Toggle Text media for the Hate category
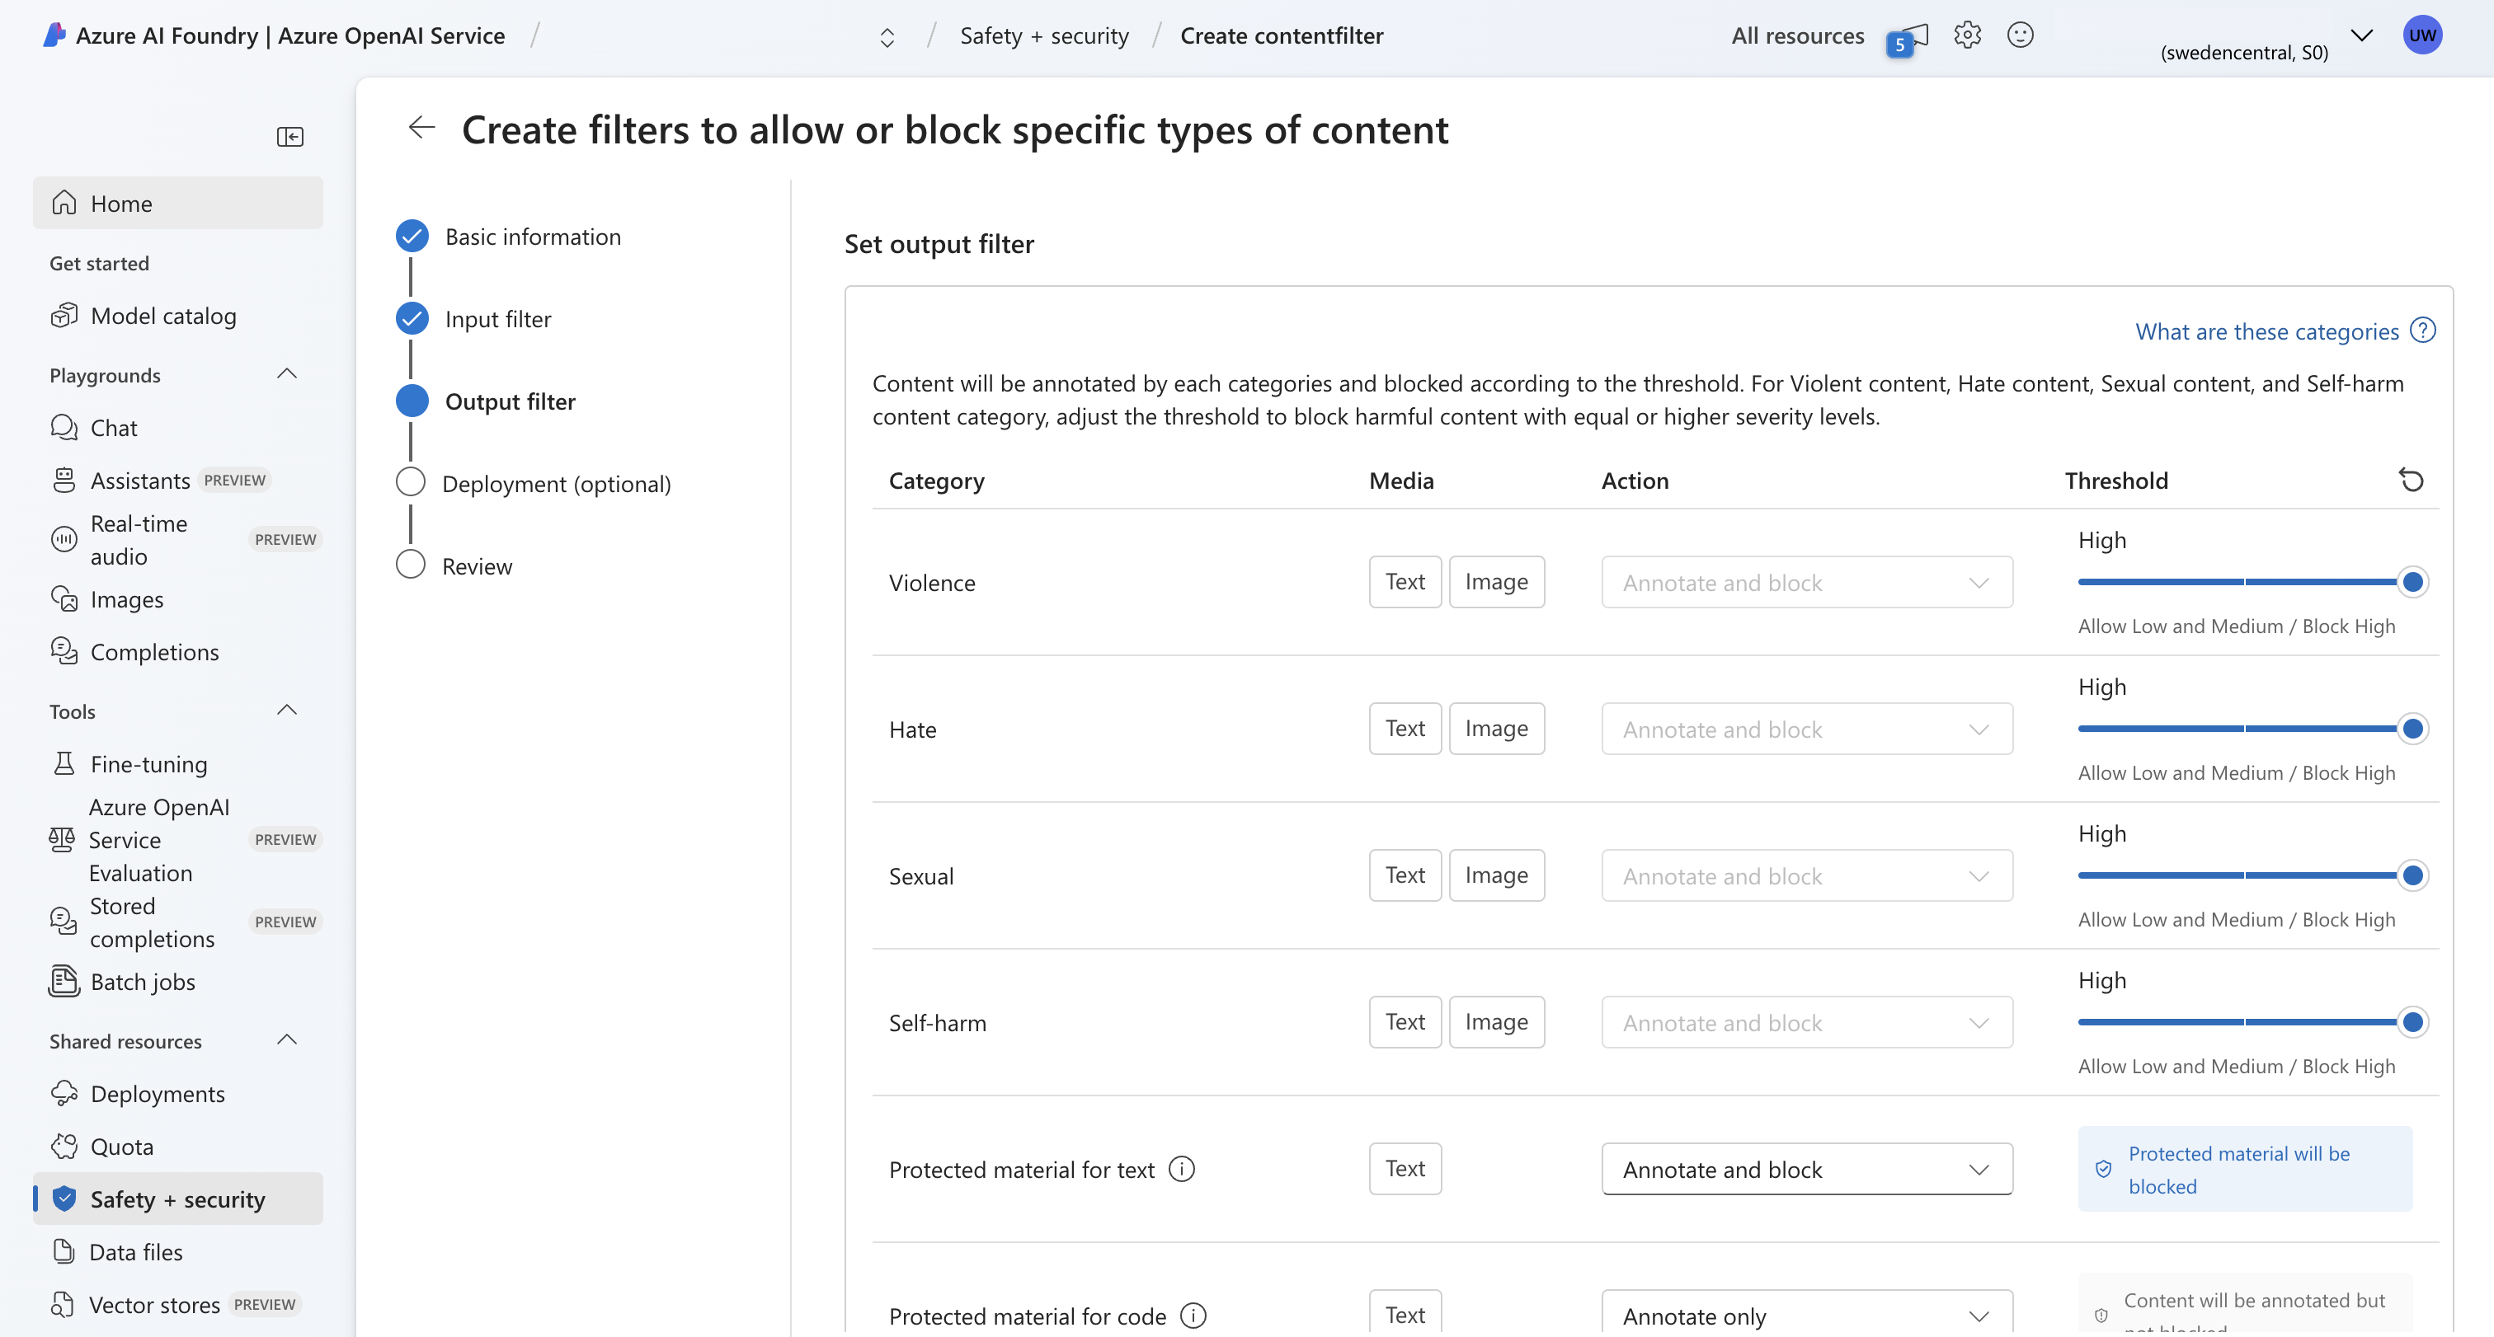This screenshot has height=1337, width=2494. pyautogui.click(x=1405, y=728)
